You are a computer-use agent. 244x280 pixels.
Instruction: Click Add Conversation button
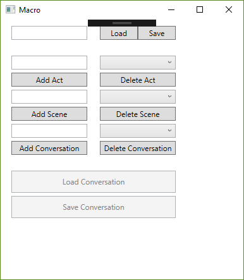[x=49, y=148]
